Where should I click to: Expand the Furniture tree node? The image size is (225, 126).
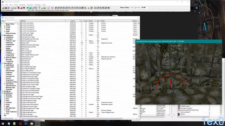point(5,103)
